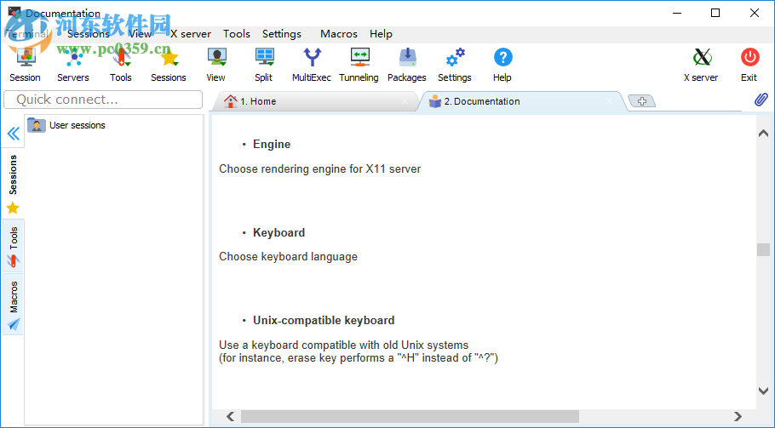
Task: Open the View toolbar icon
Action: tap(216, 58)
